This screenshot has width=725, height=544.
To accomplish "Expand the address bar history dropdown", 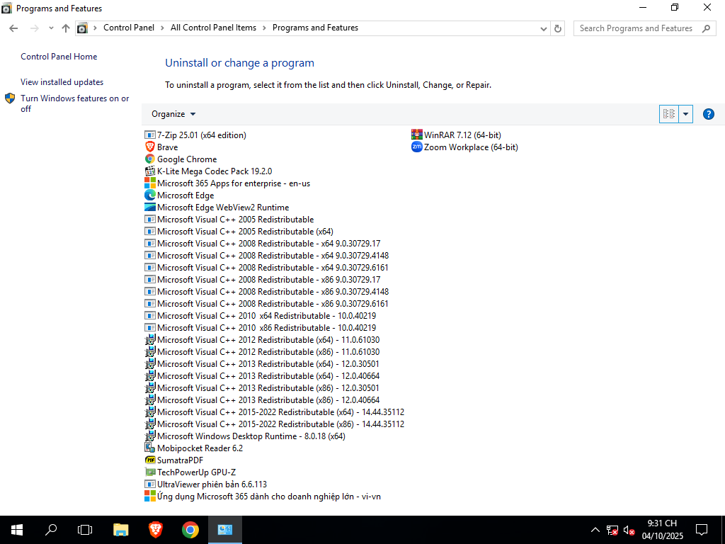I will click(x=543, y=28).
